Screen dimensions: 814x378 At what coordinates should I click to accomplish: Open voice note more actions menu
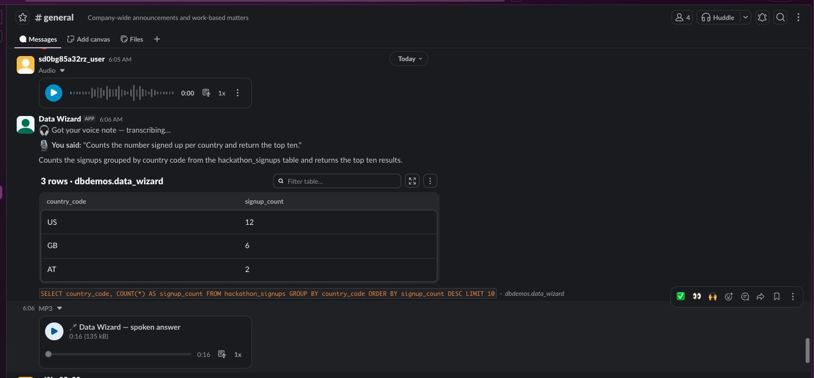[238, 93]
